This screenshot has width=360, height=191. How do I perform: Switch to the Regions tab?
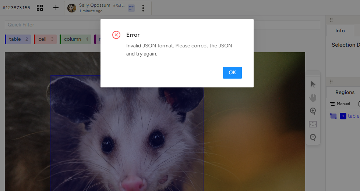point(345,92)
